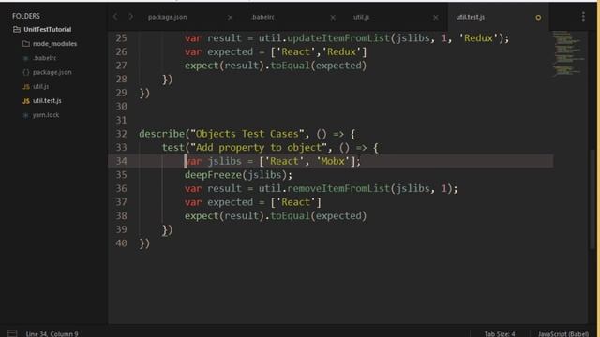Click ['React'] on line 37
The width and height of the screenshot is (600, 337).
[296, 202]
